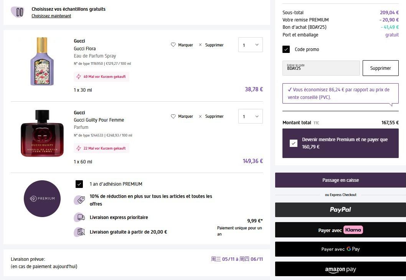Viewport: 406px width, 280px height.
Task: Click the heart icon for Gucci Guilty
Action: [x=173, y=116]
